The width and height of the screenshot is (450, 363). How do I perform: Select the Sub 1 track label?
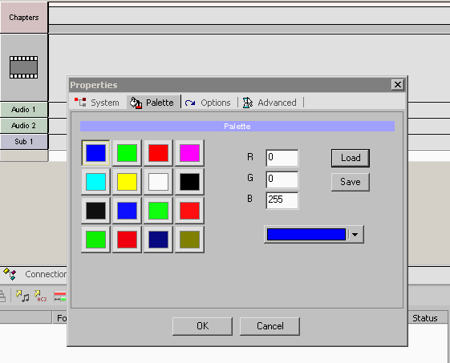click(24, 142)
